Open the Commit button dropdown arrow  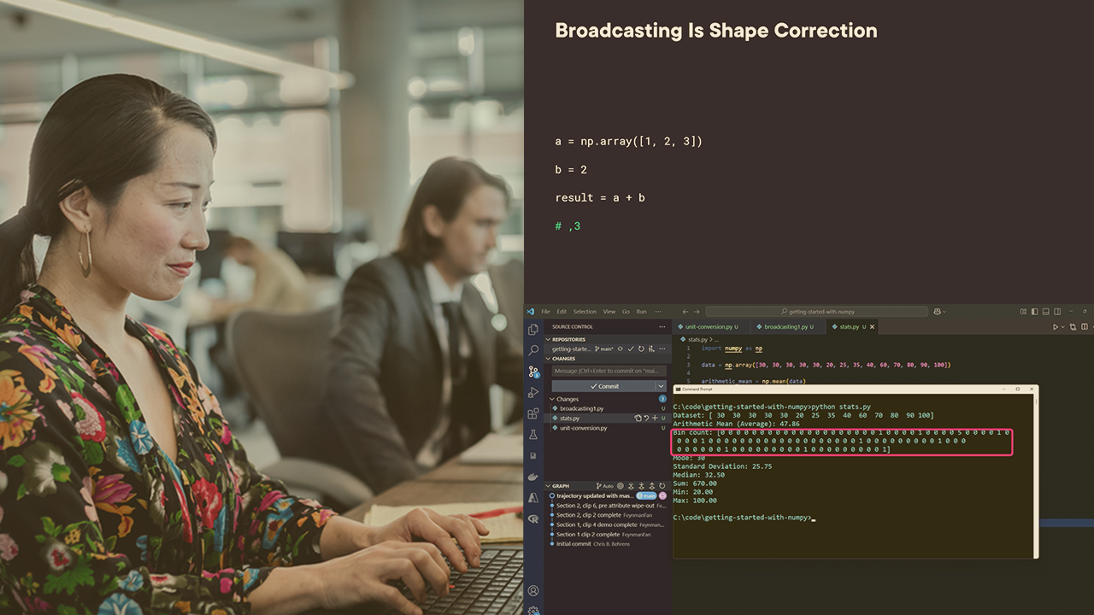coord(661,386)
